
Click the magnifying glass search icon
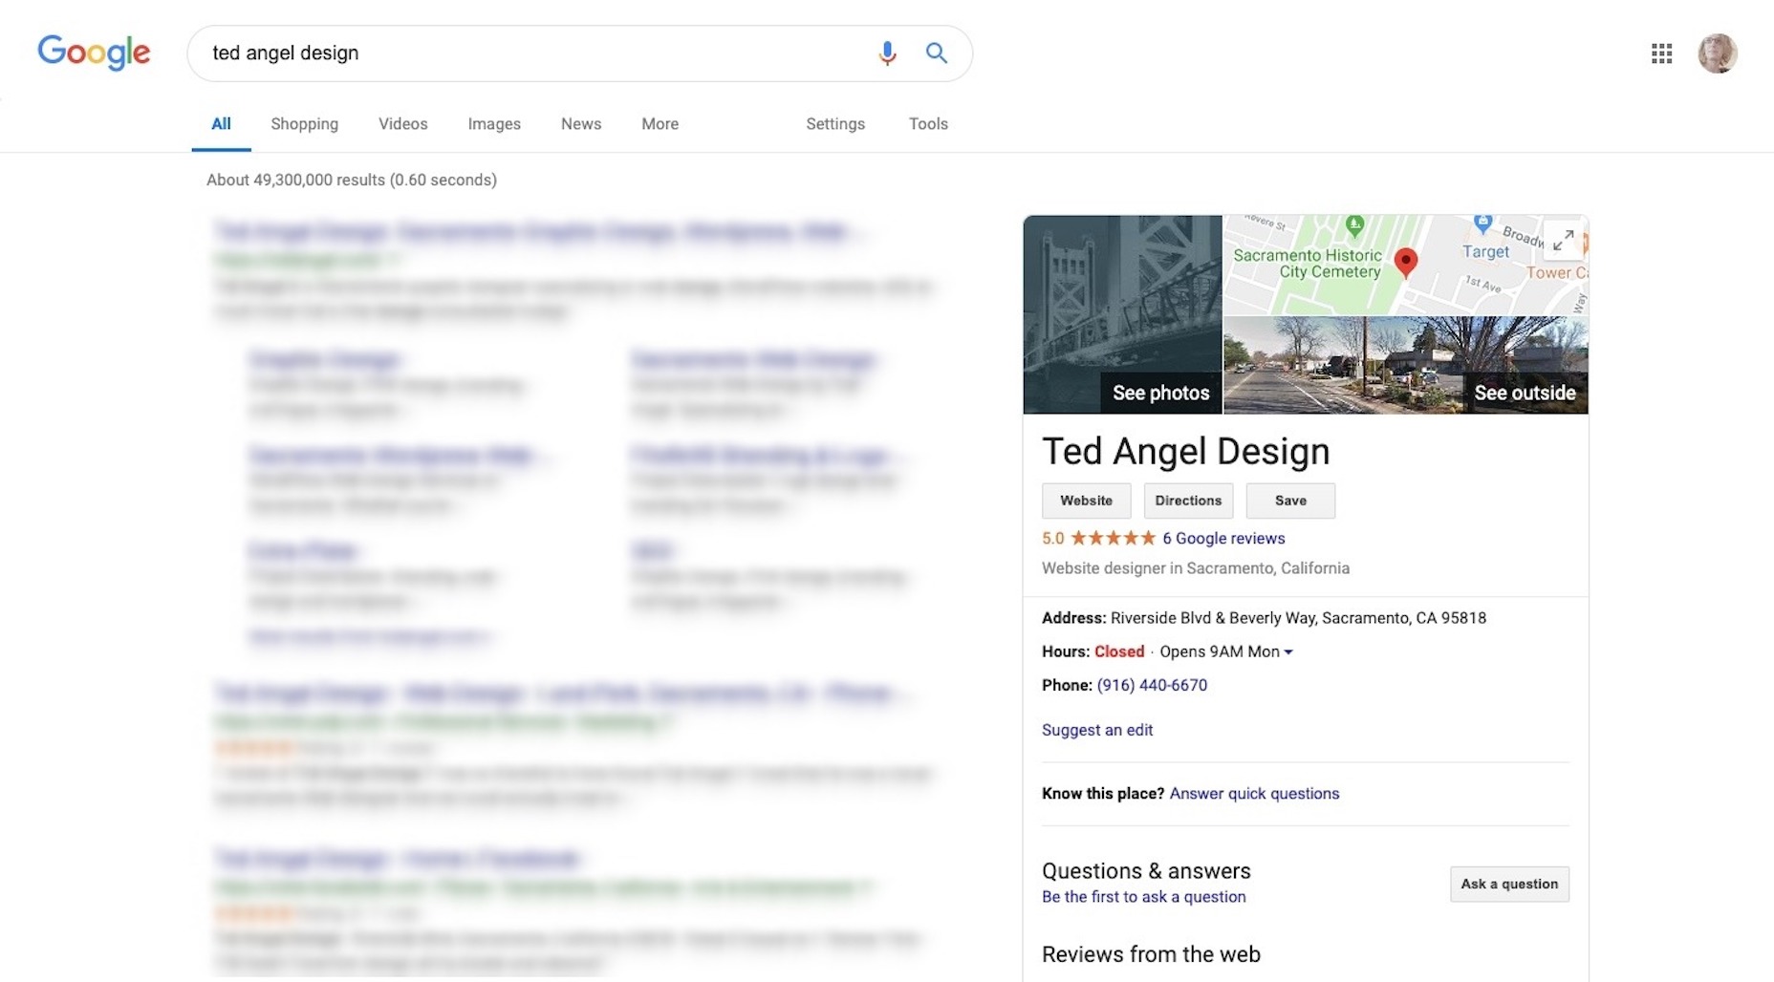point(937,53)
